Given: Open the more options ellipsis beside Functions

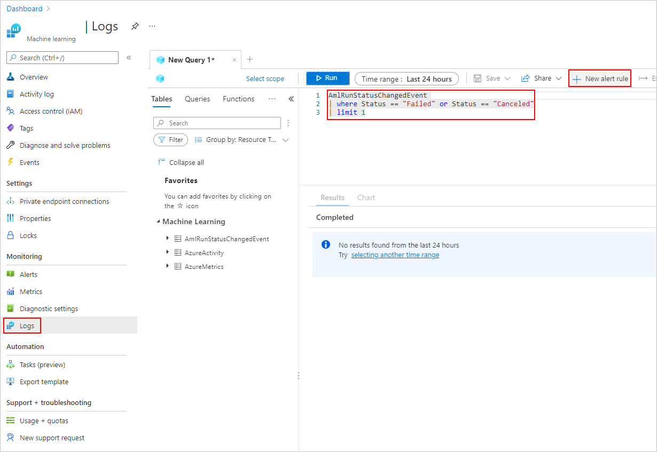Looking at the screenshot, I should 272,99.
